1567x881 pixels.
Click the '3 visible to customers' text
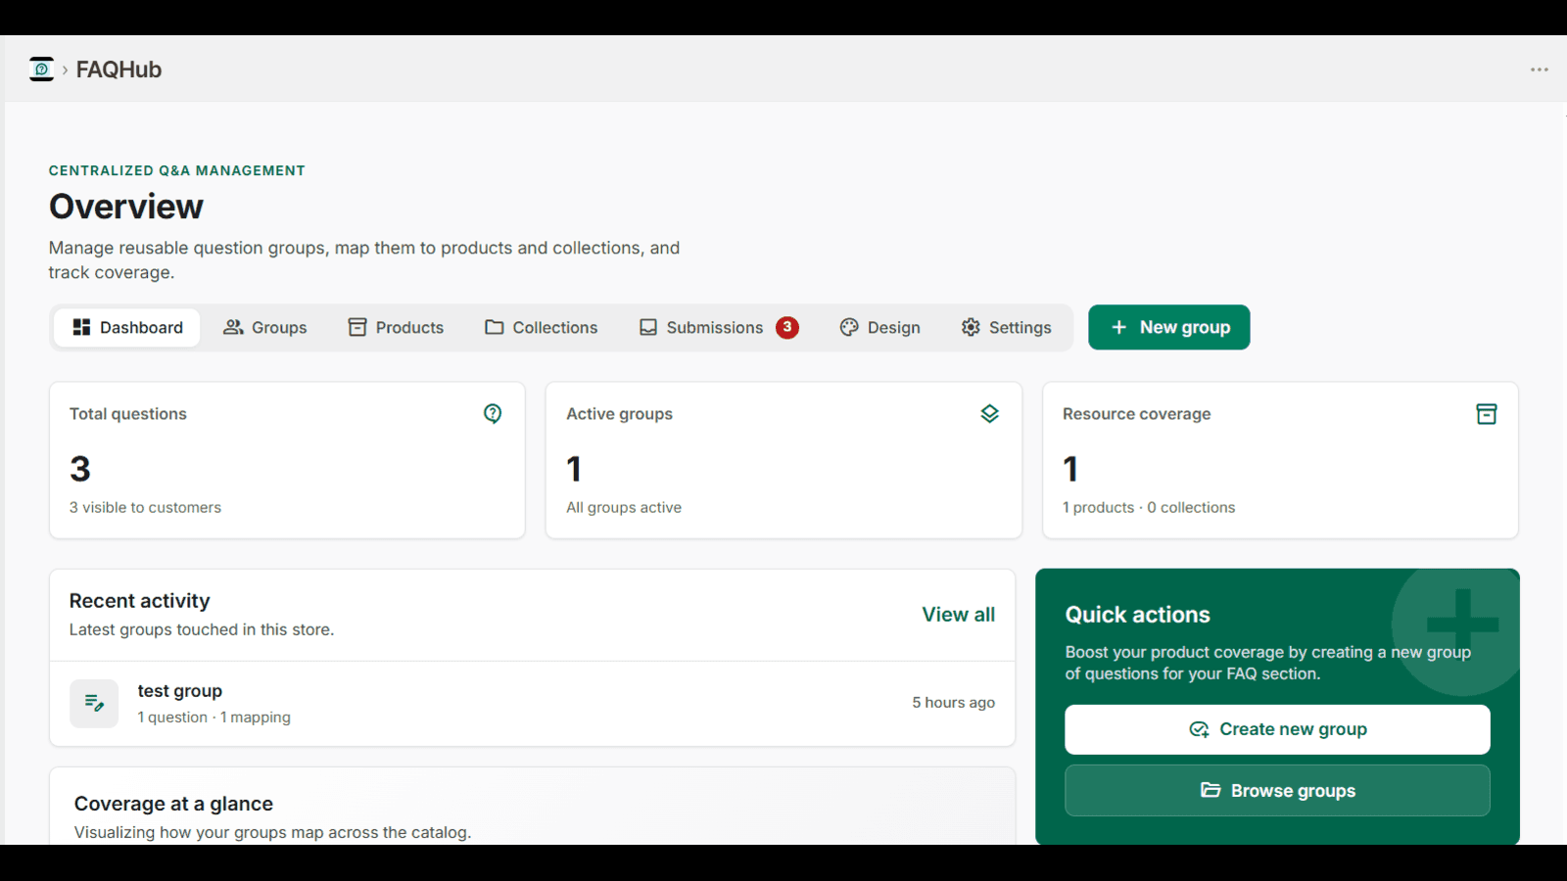pyautogui.click(x=145, y=507)
